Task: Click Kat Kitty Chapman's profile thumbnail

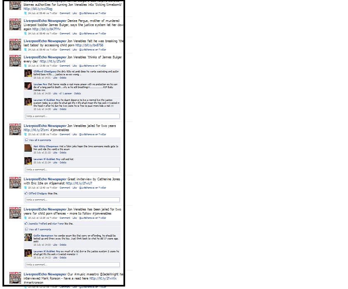Action: click(28, 148)
